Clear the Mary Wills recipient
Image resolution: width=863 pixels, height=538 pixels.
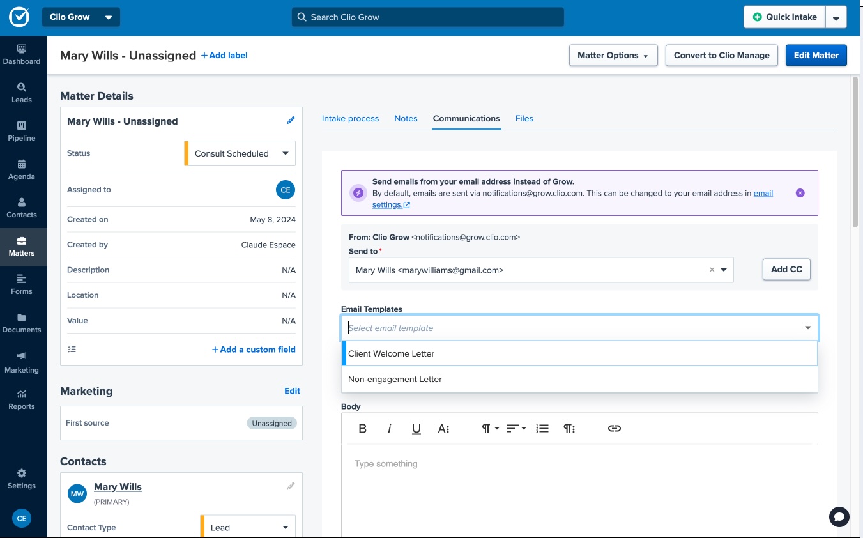[712, 270]
